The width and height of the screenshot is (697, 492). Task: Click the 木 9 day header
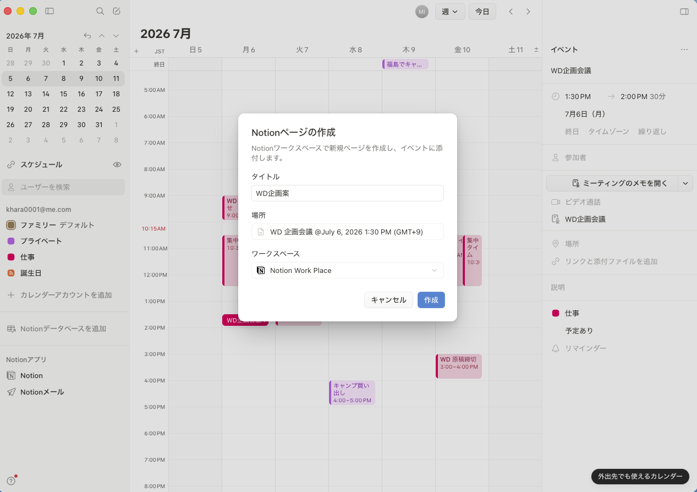pos(409,50)
